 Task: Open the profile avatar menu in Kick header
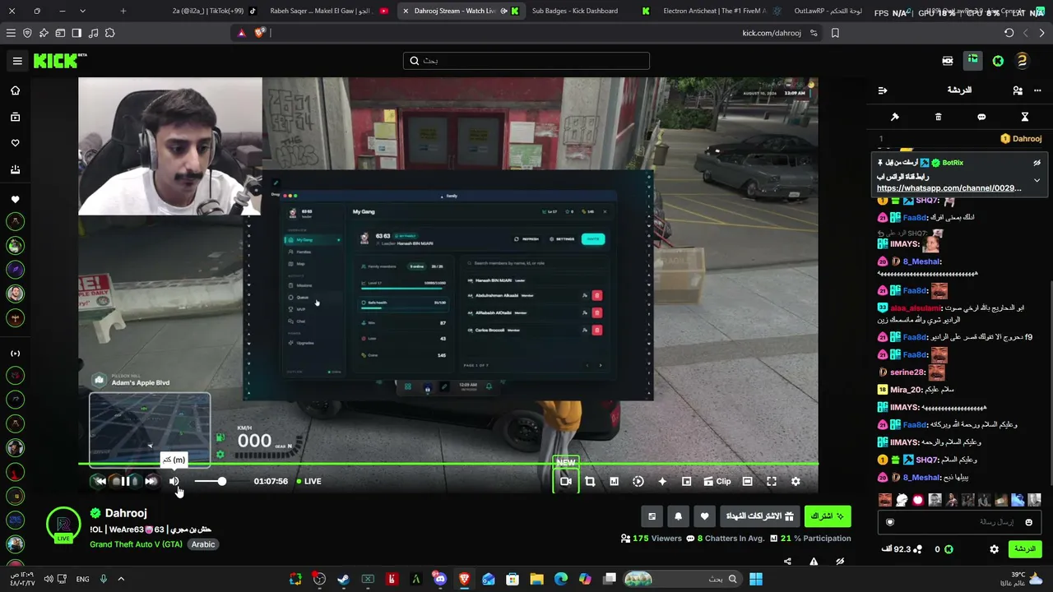tap(1022, 61)
